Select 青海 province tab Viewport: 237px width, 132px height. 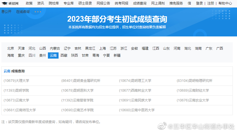pos(96,55)
